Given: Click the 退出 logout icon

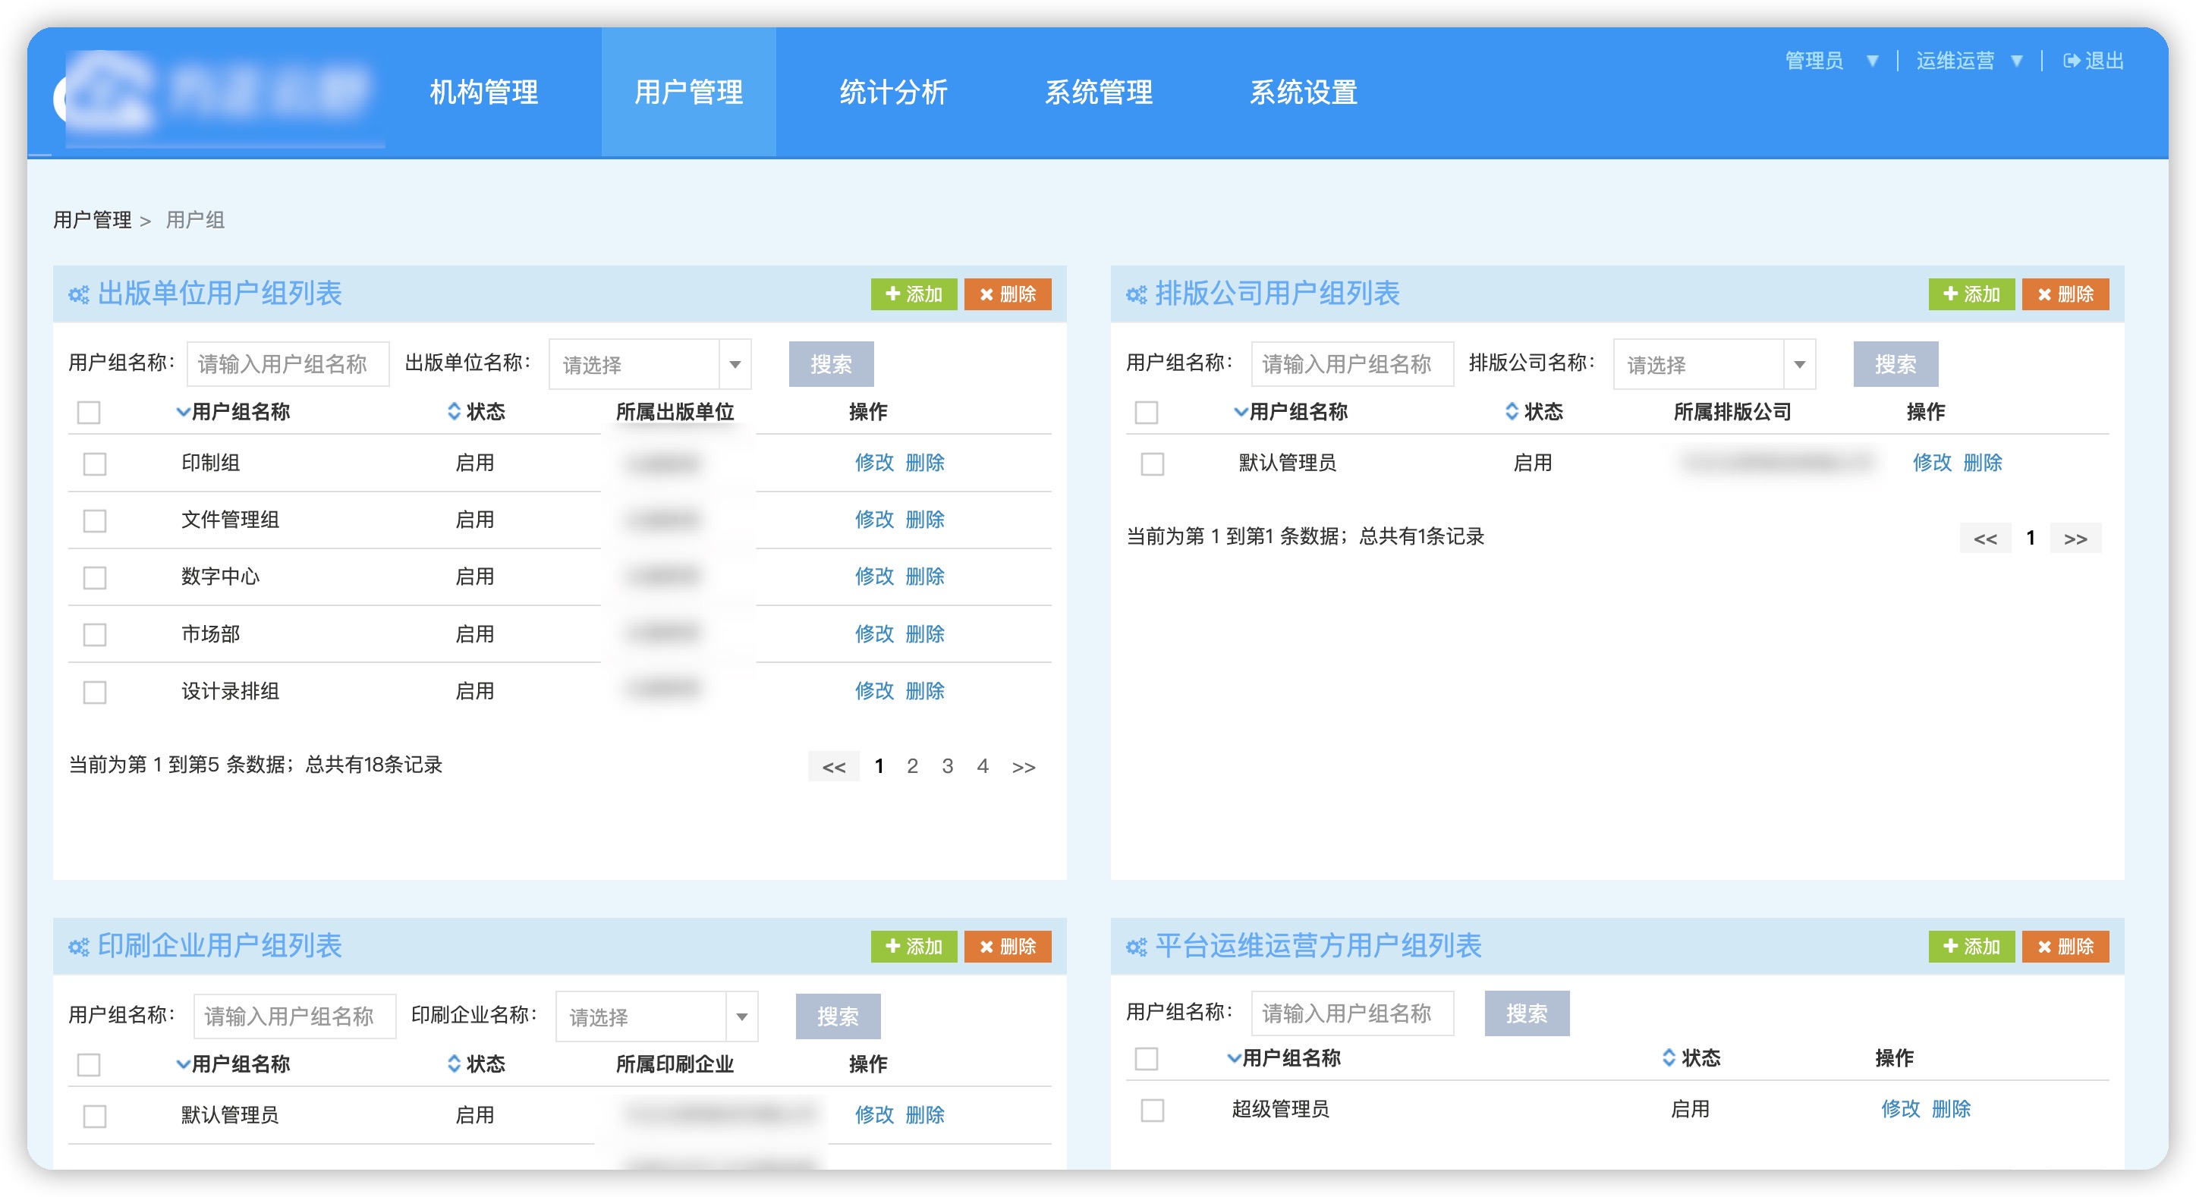Looking at the screenshot, I should [2071, 61].
